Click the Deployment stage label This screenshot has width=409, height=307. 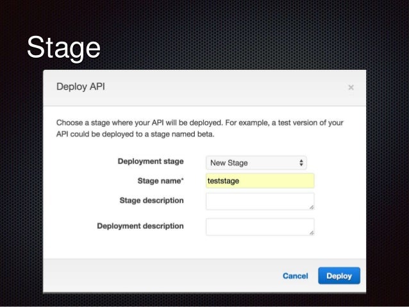pos(151,162)
